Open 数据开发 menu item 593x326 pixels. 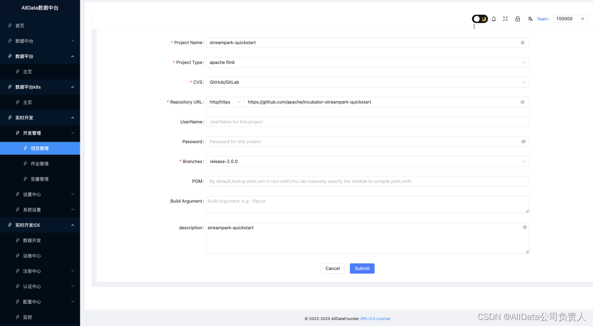[x=40, y=241]
